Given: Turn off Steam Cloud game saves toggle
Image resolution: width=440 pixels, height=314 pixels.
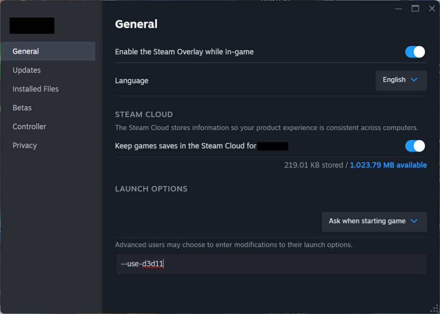Looking at the screenshot, I should click(415, 146).
